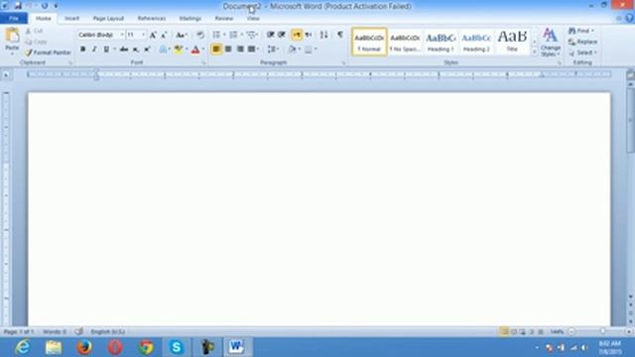Click the Grow Font icon
The image size is (635, 357).
[153, 36]
